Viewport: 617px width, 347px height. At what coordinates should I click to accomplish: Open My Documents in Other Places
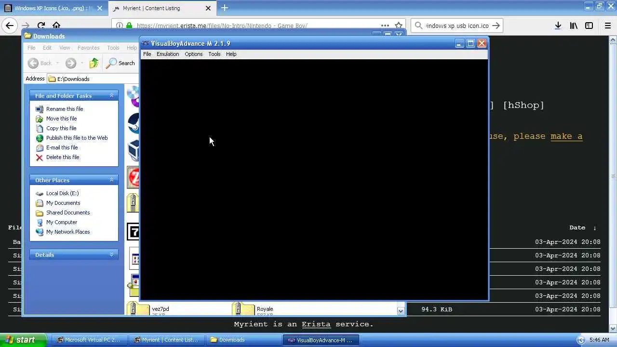tap(63, 203)
